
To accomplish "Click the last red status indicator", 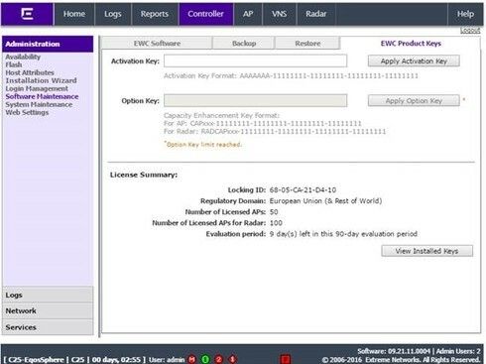I will pyautogui.click(x=232, y=359).
